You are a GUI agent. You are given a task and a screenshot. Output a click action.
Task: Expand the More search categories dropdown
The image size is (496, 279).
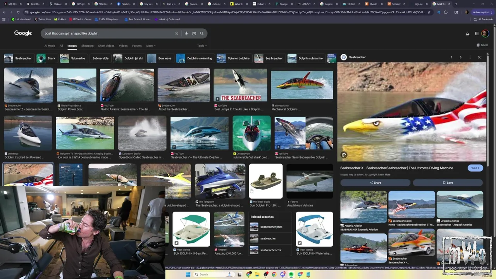coord(151,46)
